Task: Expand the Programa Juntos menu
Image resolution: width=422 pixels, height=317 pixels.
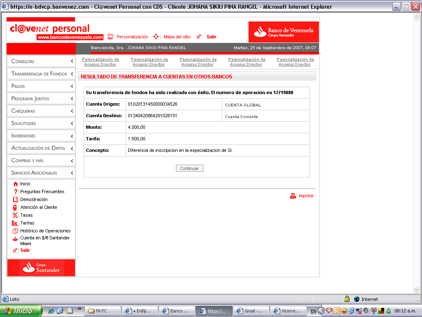Action: 41,98
